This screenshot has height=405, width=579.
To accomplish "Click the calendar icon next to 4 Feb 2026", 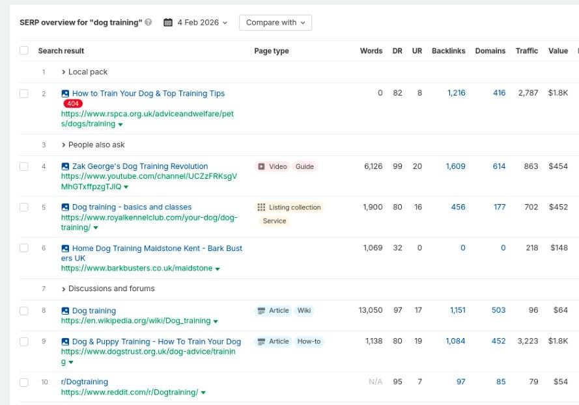I will (x=168, y=23).
